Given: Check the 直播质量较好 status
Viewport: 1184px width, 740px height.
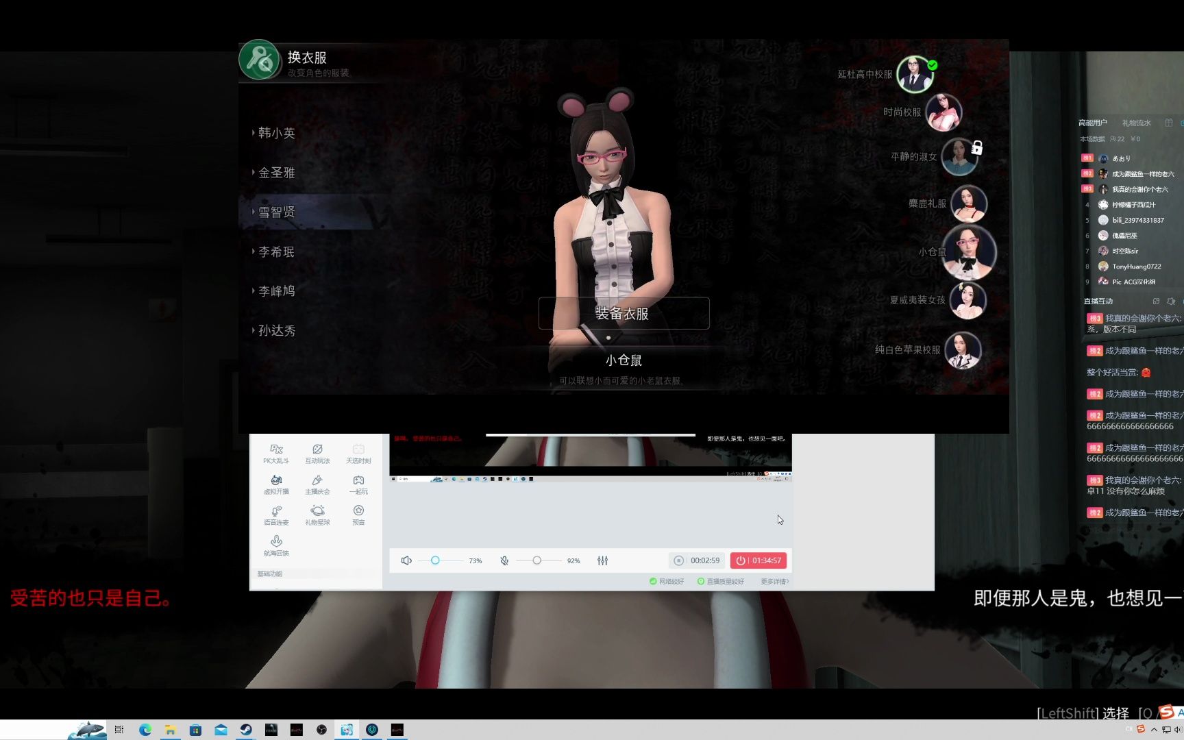Looking at the screenshot, I should click(x=721, y=582).
